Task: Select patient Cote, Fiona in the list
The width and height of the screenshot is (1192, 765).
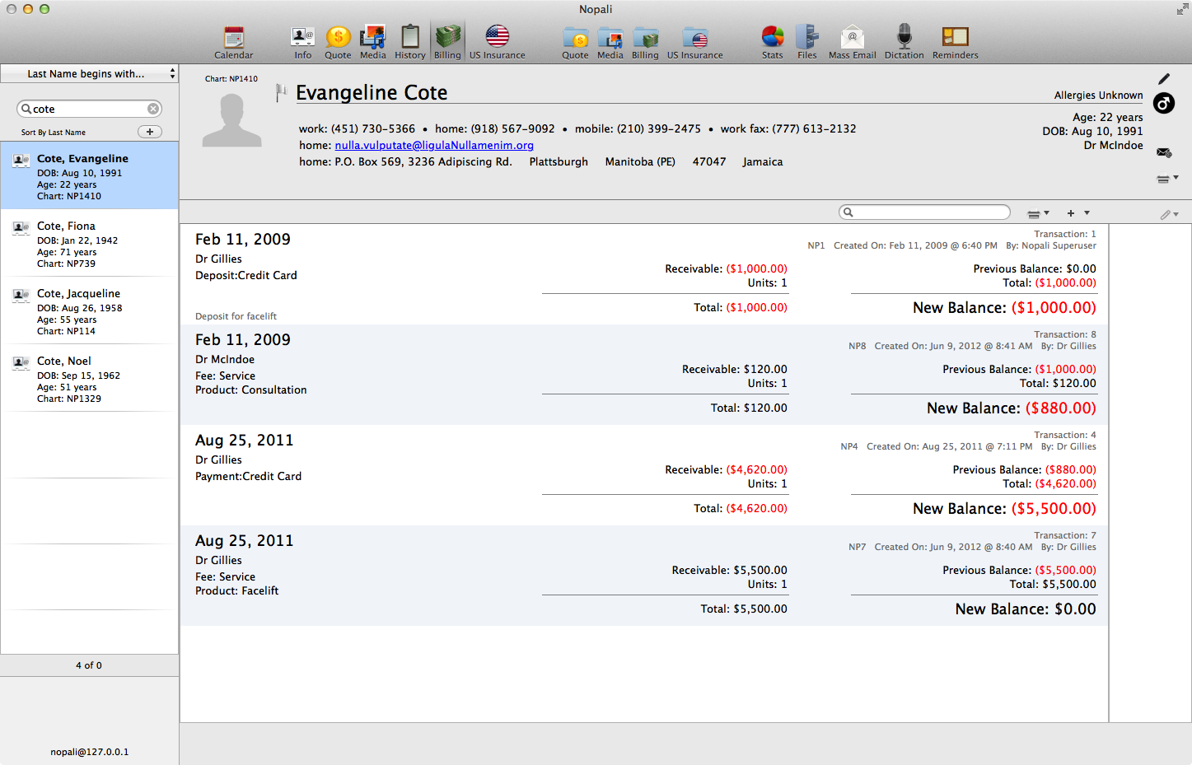Action: tap(89, 243)
